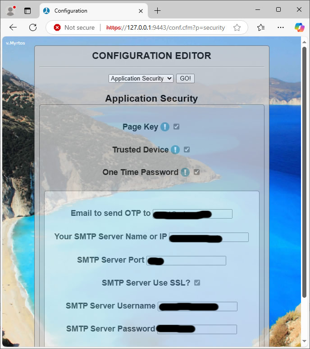Toggle the One Time Password checkbox
The width and height of the screenshot is (310, 349).
pyautogui.click(x=196, y=172)
